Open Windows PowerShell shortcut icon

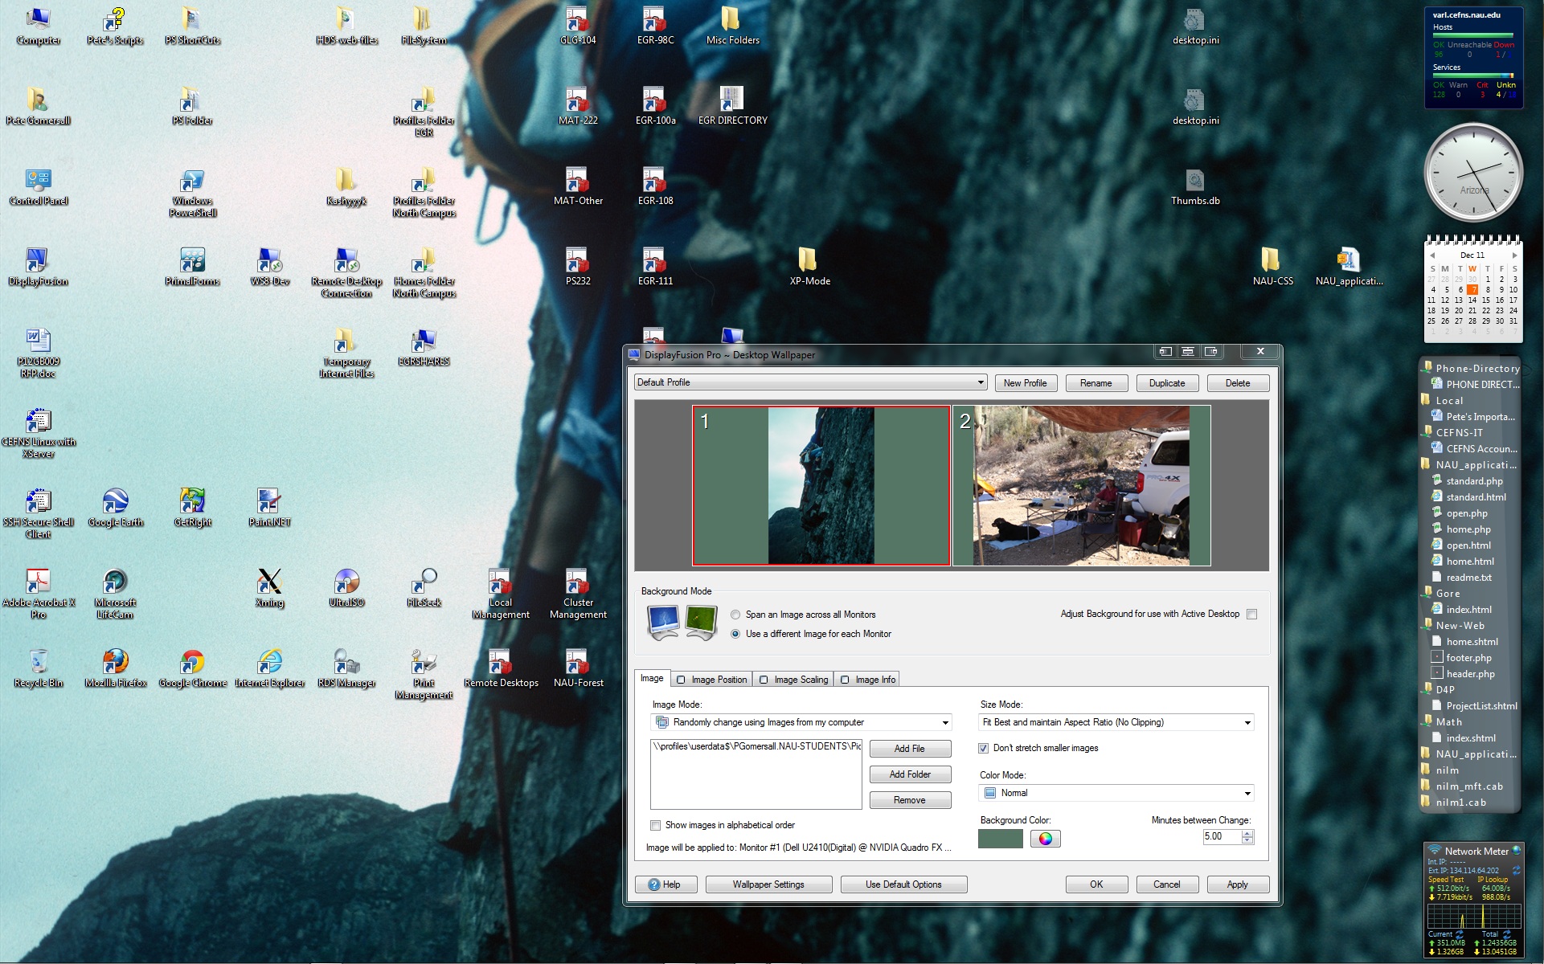[192, 181]
